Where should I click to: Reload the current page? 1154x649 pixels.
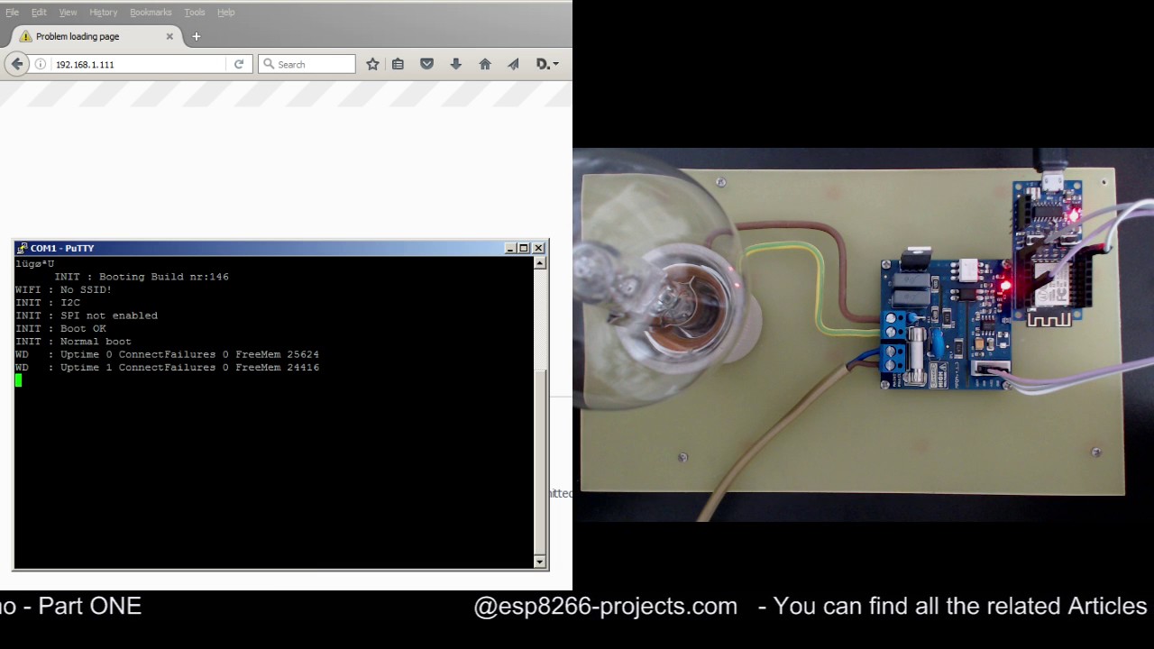click(239, 64)
